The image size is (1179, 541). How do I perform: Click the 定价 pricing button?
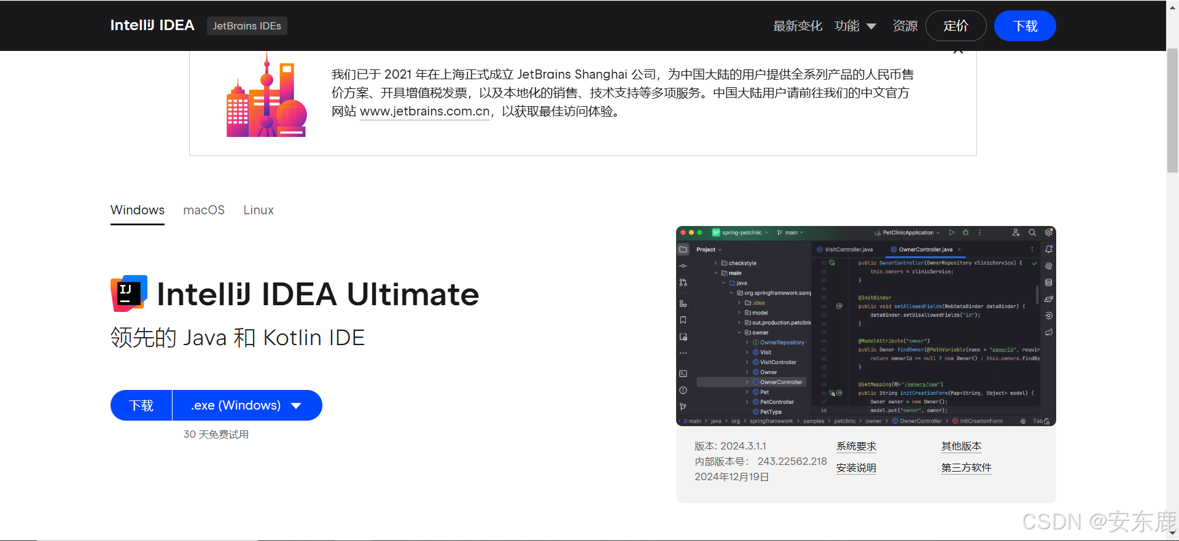956,26
